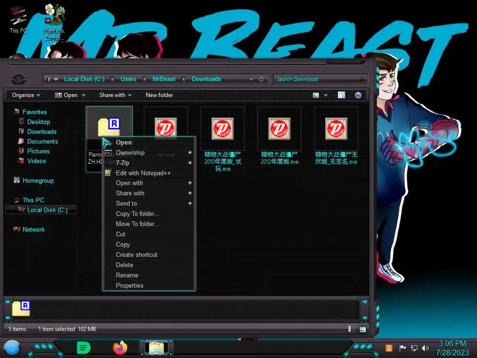Open This PC desktop icon
477x358 pixels.
coord(18,20)
